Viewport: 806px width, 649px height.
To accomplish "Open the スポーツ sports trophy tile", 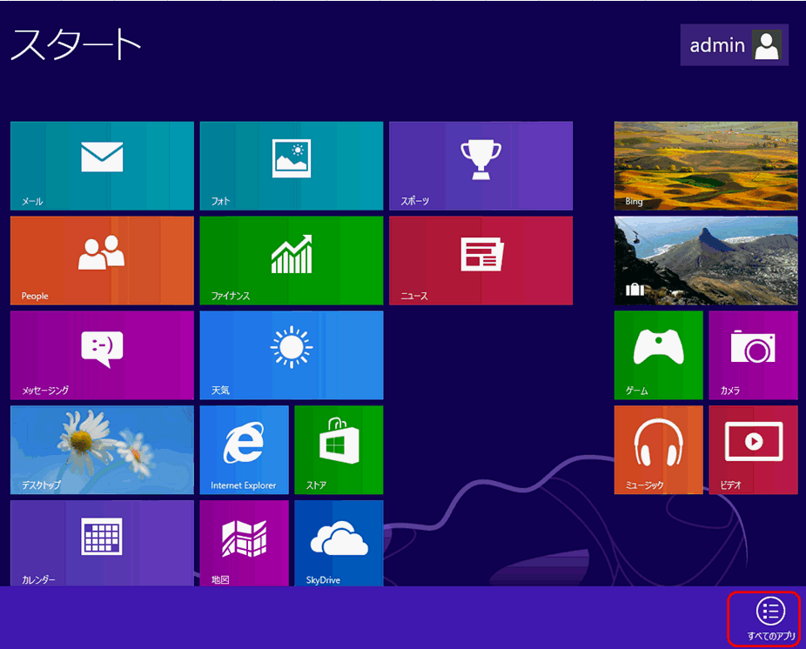I will (480, 165).
